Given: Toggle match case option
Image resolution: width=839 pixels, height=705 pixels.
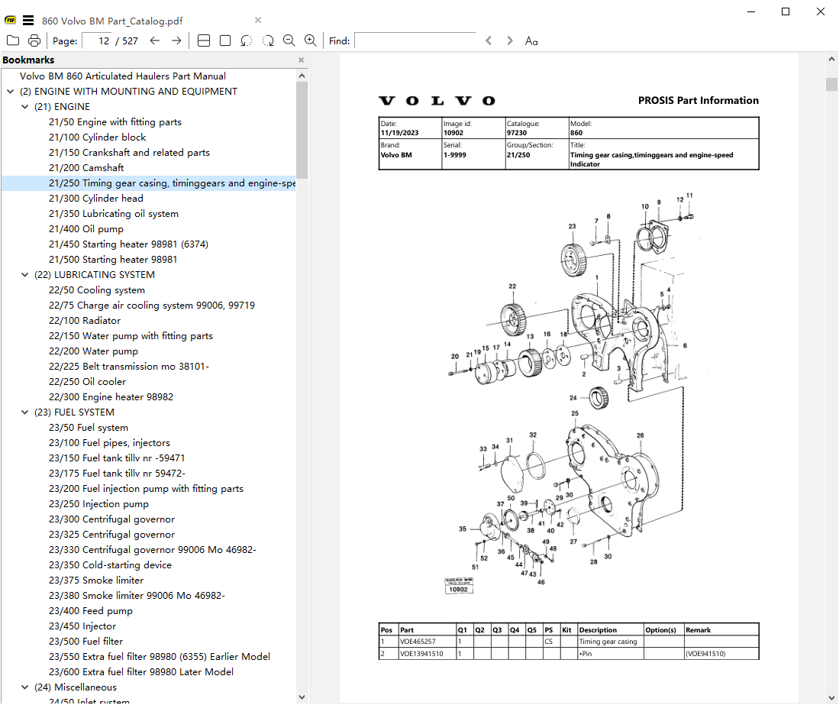Looking at the screenshot, I should point(531,41).
